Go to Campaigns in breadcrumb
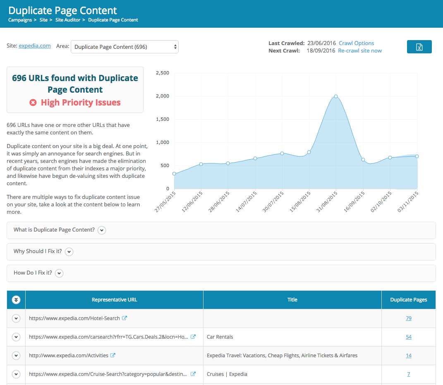This screenshot has width=443, height=385. tap(20, 20)
